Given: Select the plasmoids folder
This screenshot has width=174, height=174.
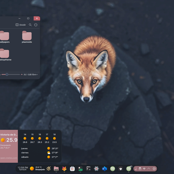Looking at the screenshot, I should (27, 37).
